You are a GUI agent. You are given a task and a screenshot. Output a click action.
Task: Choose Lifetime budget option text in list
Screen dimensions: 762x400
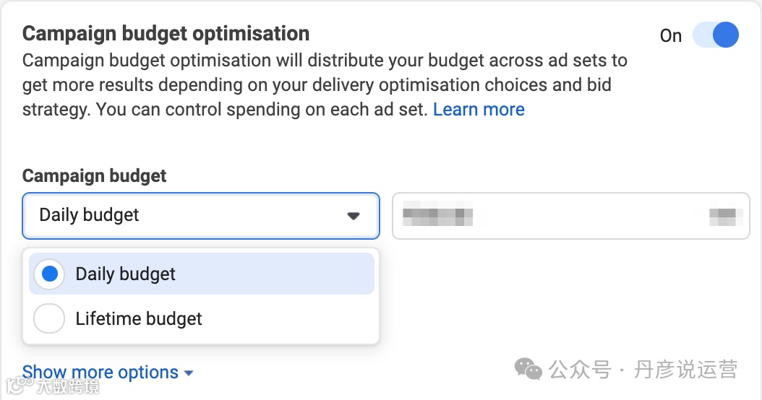click(139, 318)
